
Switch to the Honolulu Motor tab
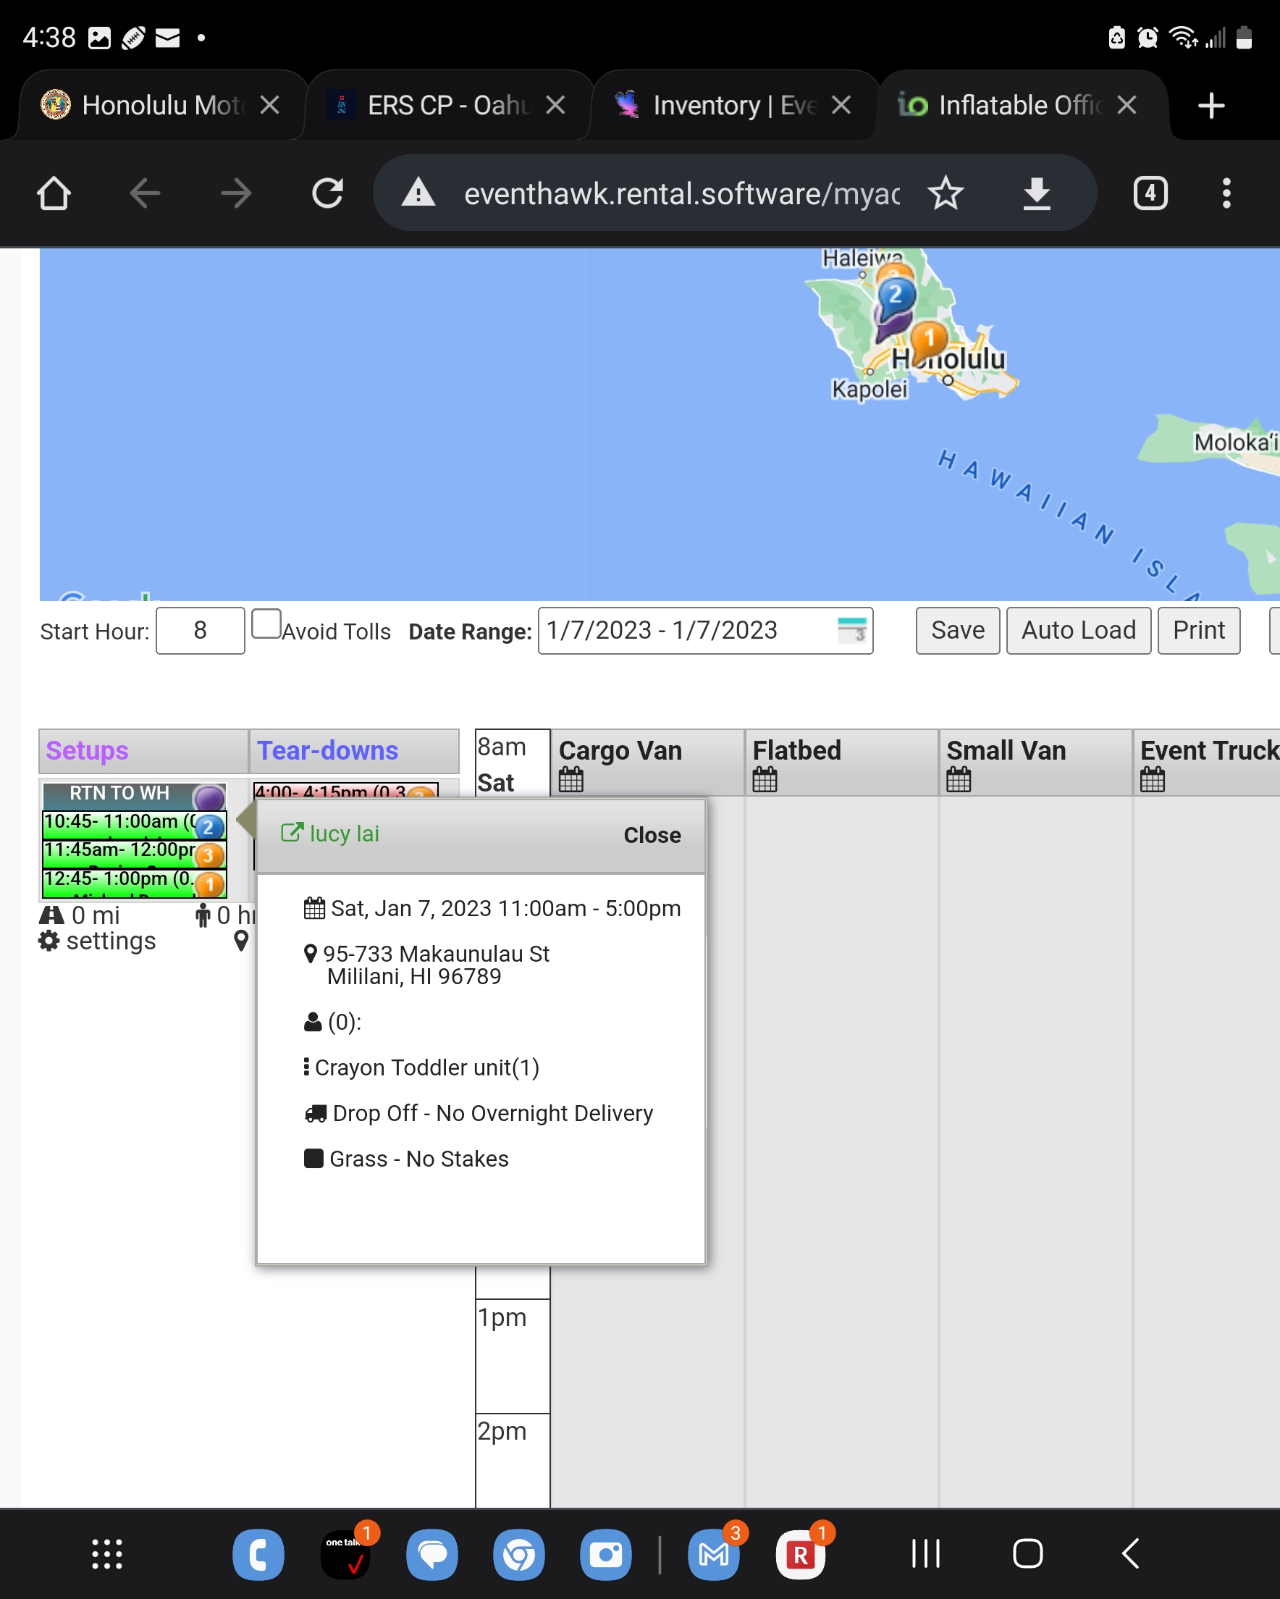[x=160, y=105]
